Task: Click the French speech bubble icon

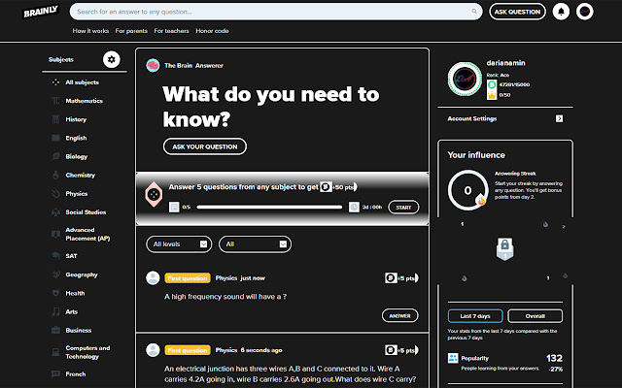Action: point(56,373)
